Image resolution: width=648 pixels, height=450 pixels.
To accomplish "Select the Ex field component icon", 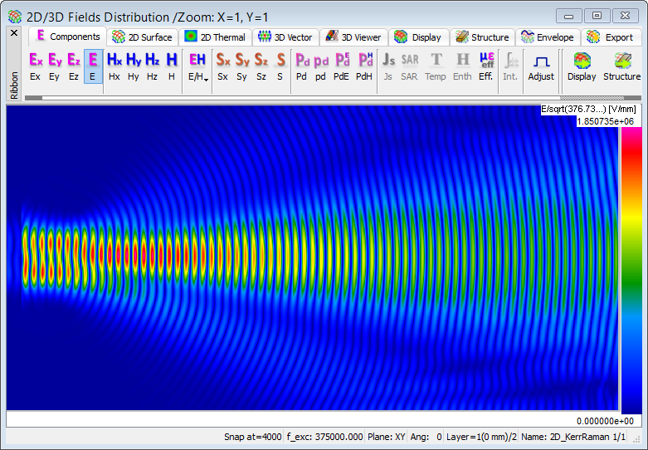I will [x=35, y=66].
